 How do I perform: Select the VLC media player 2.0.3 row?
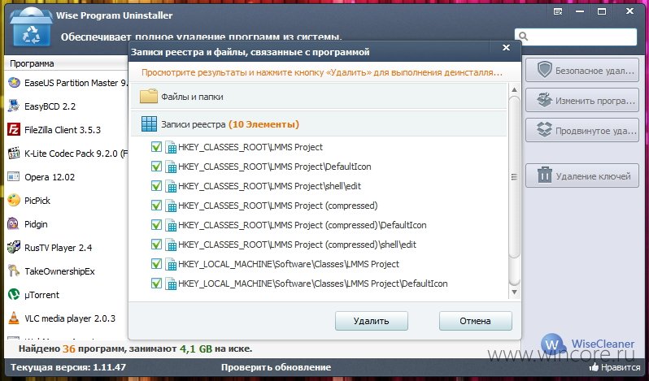pos(66,318)
